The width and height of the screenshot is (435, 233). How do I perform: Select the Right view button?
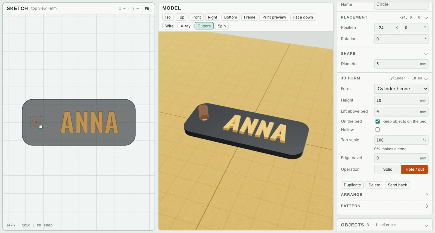pyautogui.click(x=212, y=17)
